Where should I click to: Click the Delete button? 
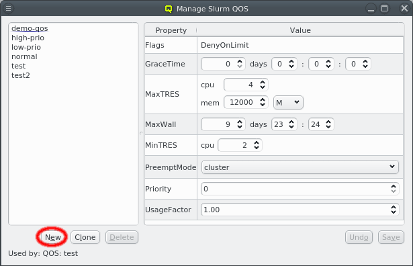(x=122, y=237)
